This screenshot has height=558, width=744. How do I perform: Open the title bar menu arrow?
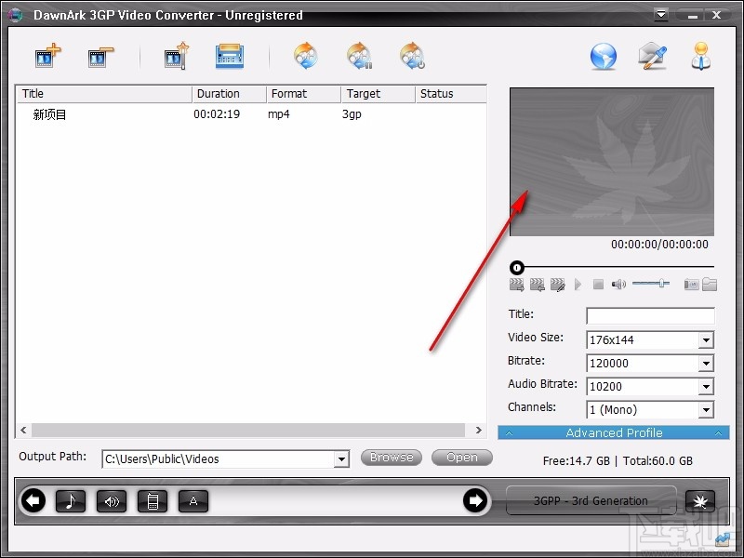pyautogui.click(x=662, y=14)
